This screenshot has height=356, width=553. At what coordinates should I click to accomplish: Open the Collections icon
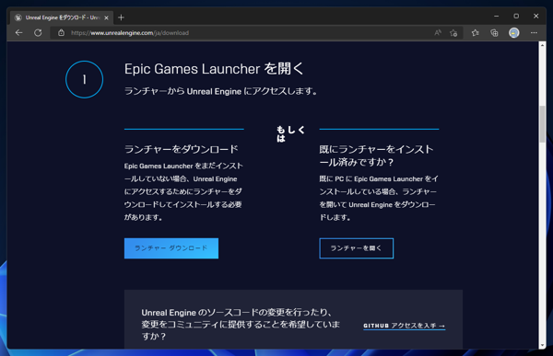tap(494, 33)
